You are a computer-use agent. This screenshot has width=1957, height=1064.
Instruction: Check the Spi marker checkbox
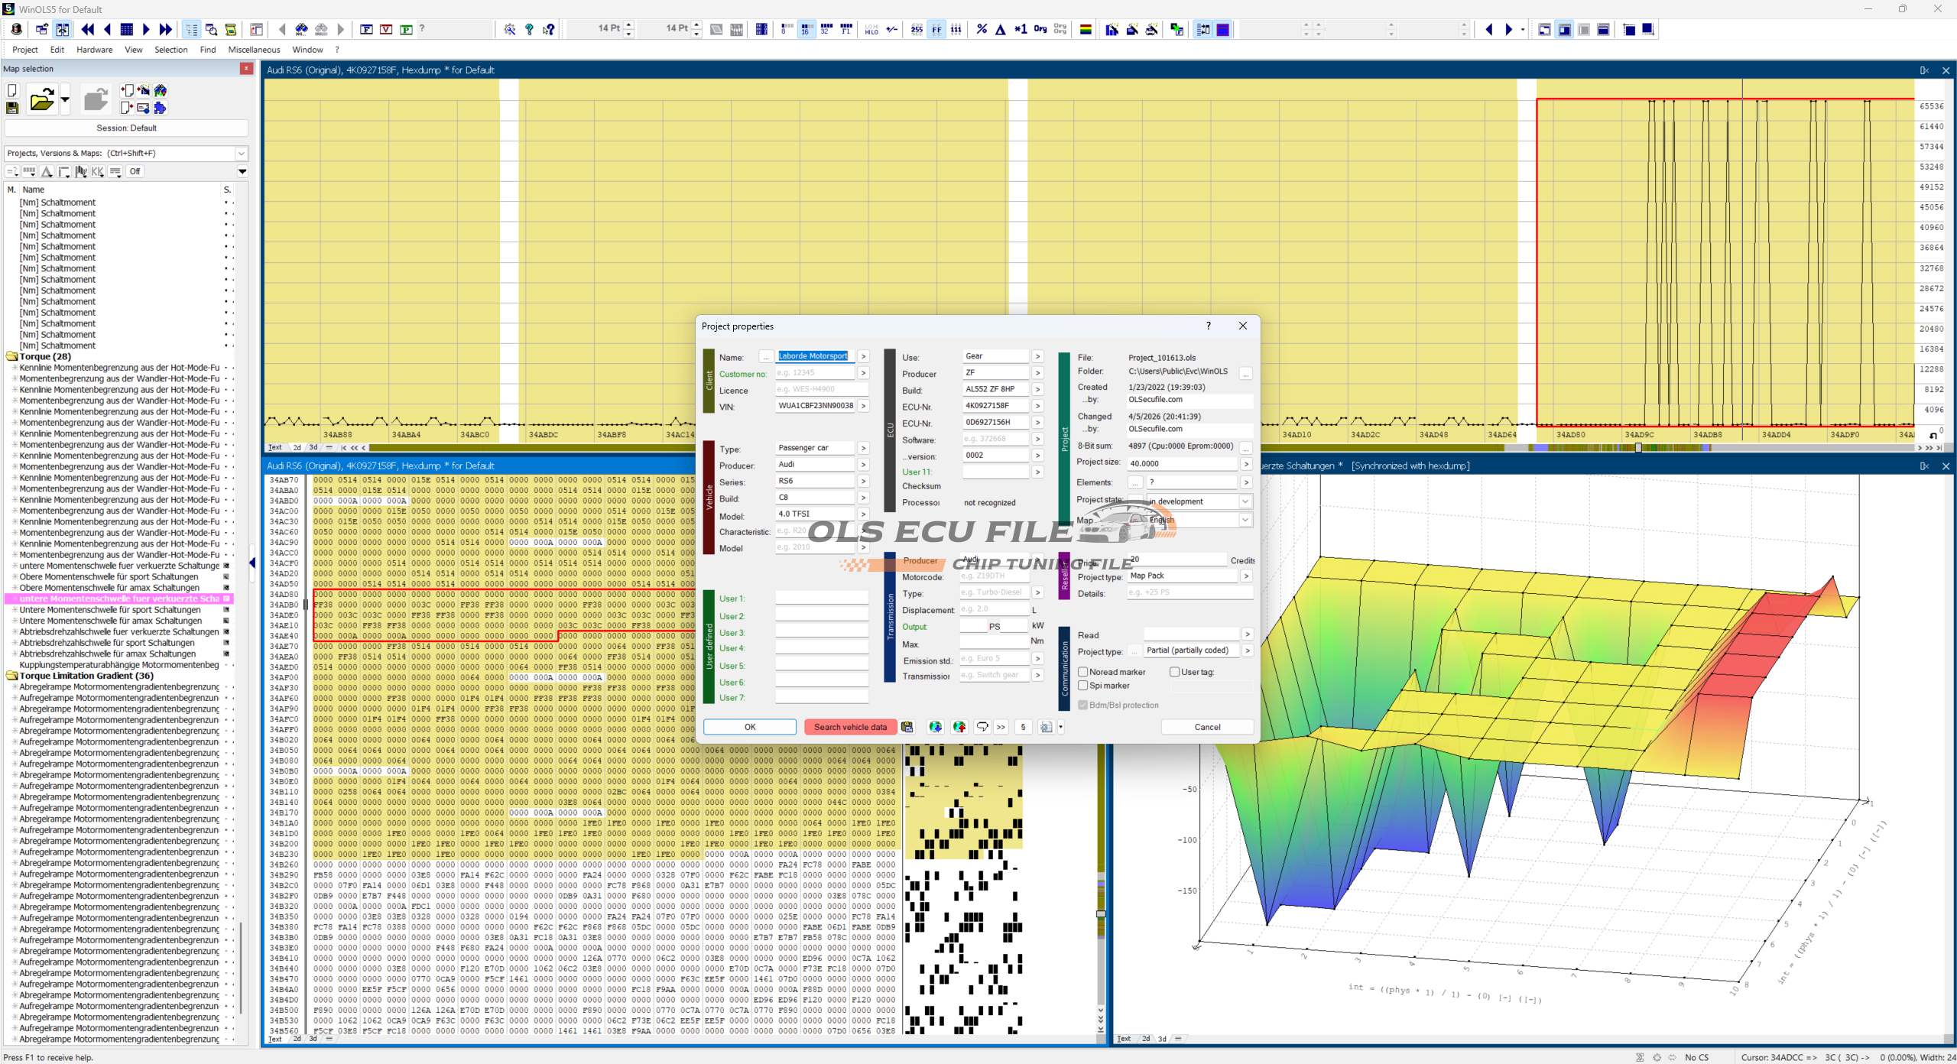pyautogui.click(x=1082, y=686)
